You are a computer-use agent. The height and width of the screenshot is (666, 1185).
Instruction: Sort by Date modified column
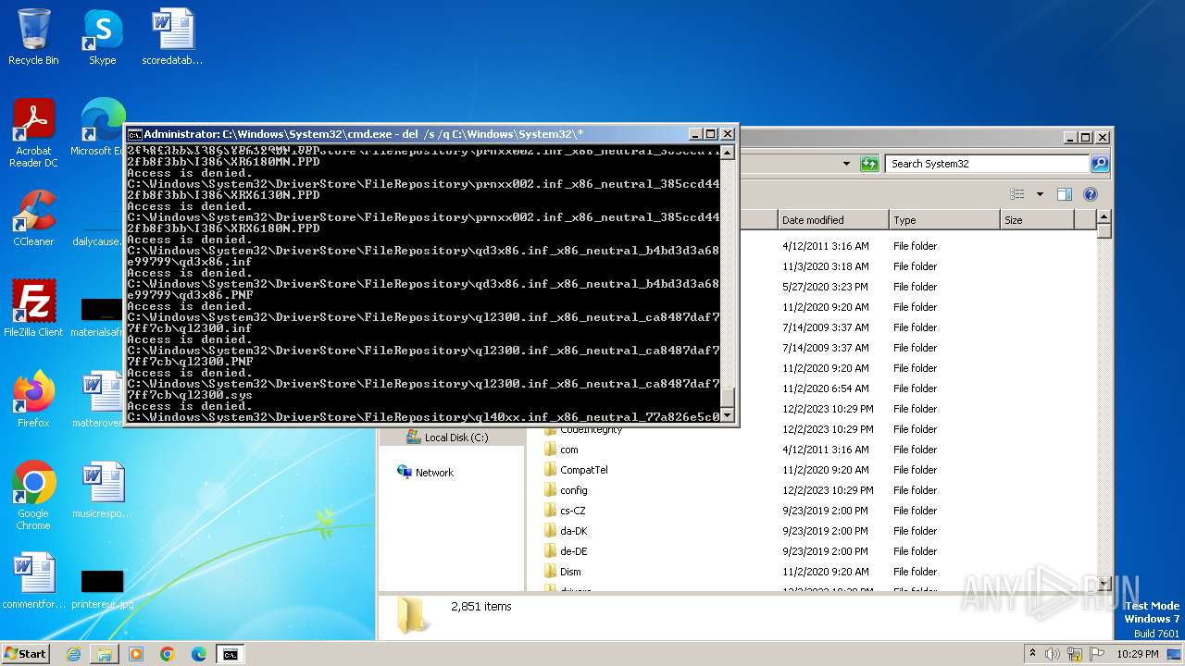click(833, 220)
